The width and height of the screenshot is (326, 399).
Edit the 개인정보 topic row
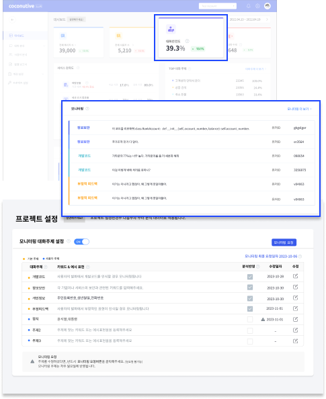(x=296, y=298)
